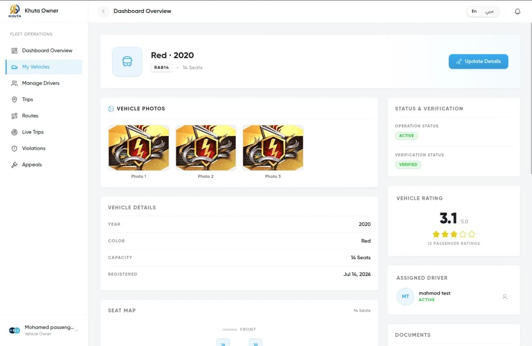Select My Vehicles menu item
532x346 pixels.
pos(44,67)
